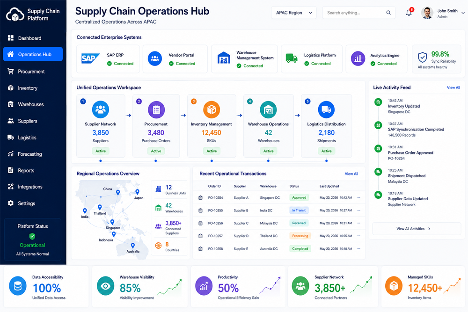Open more options for PO-10255
468x312 pixels.
pos(359,210)
